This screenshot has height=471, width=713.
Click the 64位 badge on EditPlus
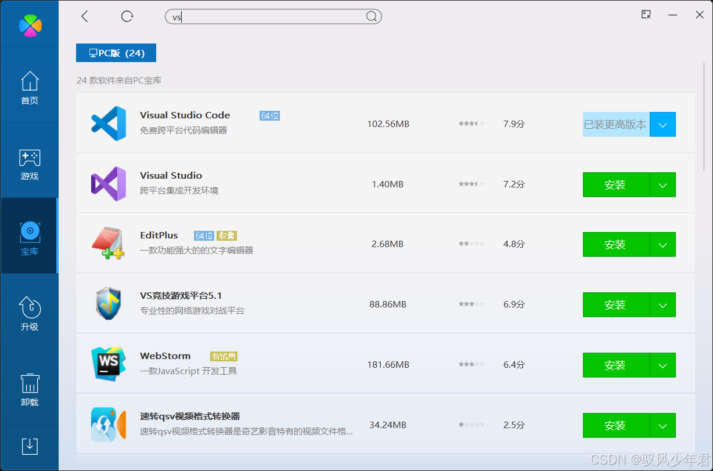(204, 236)
